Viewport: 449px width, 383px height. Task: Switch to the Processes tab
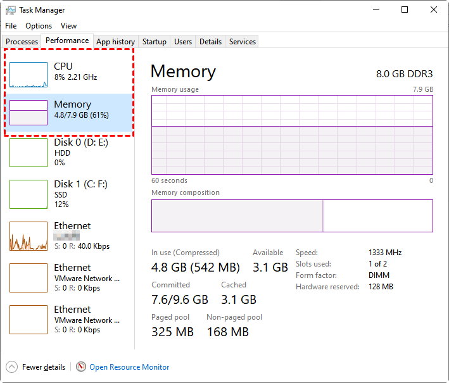click(22, 42)
